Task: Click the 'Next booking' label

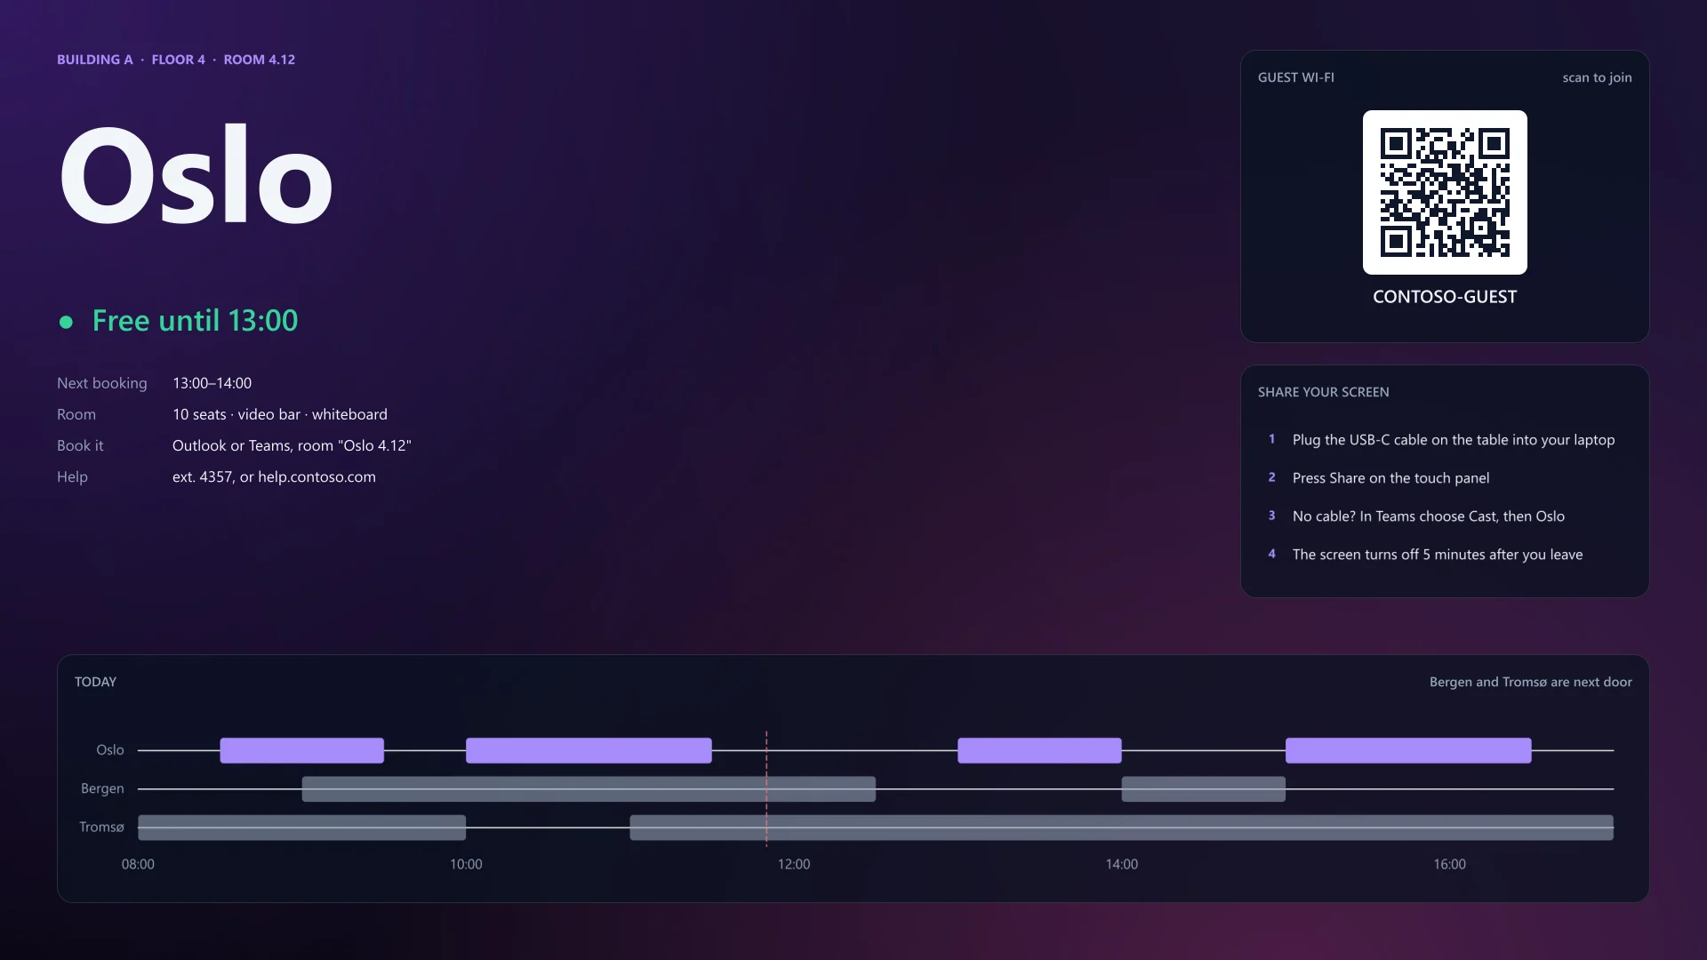Action: [x=101, y=383]
